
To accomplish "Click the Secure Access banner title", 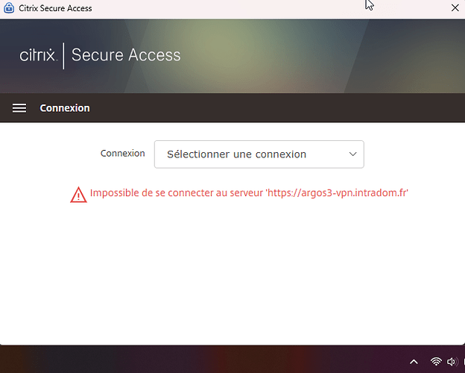I will click(x=126, y=55).
